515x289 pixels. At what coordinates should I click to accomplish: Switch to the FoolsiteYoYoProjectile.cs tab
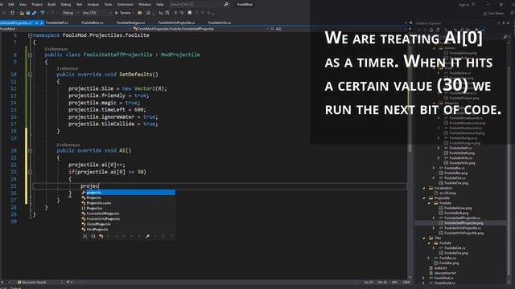click(x=176, y=22)
